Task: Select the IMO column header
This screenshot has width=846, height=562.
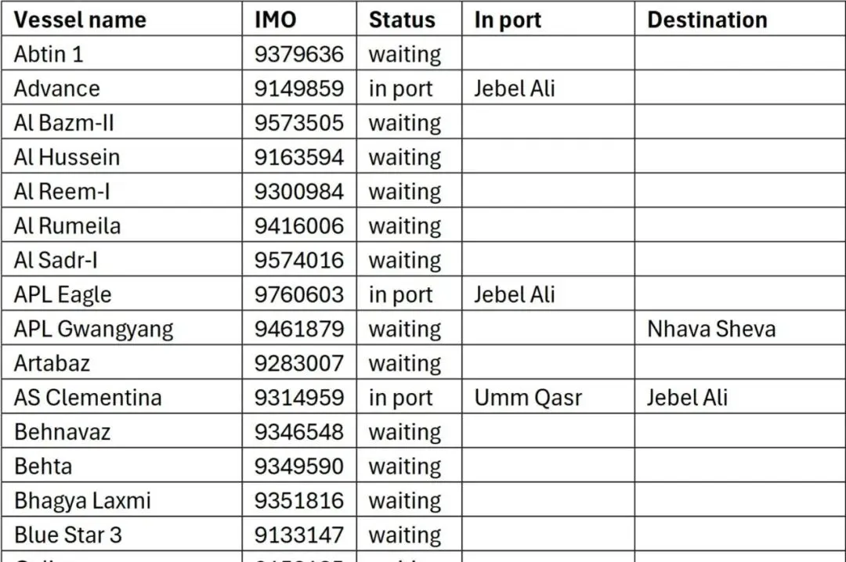Action: (276, 20)
